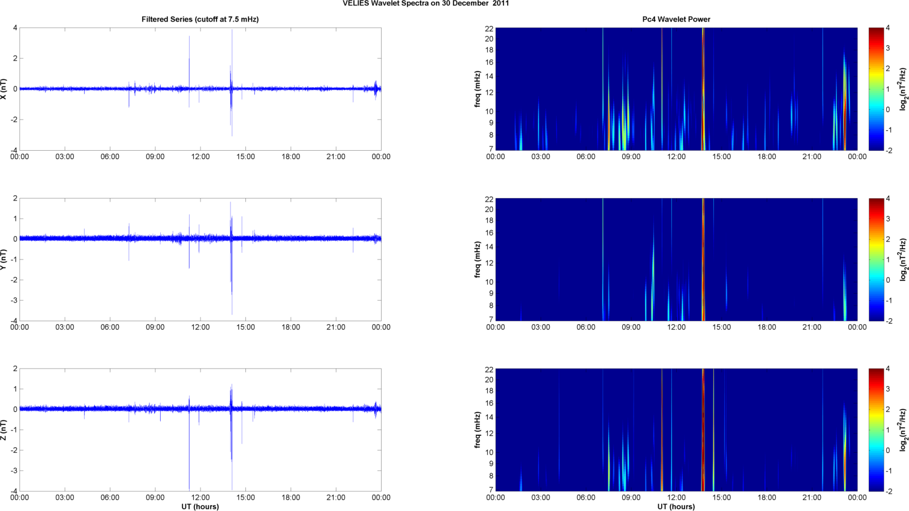Click freq (mHz) label of middle spectrogram
Screen dimensions: 909x511
pyautogui.click(x=478, y=259)
